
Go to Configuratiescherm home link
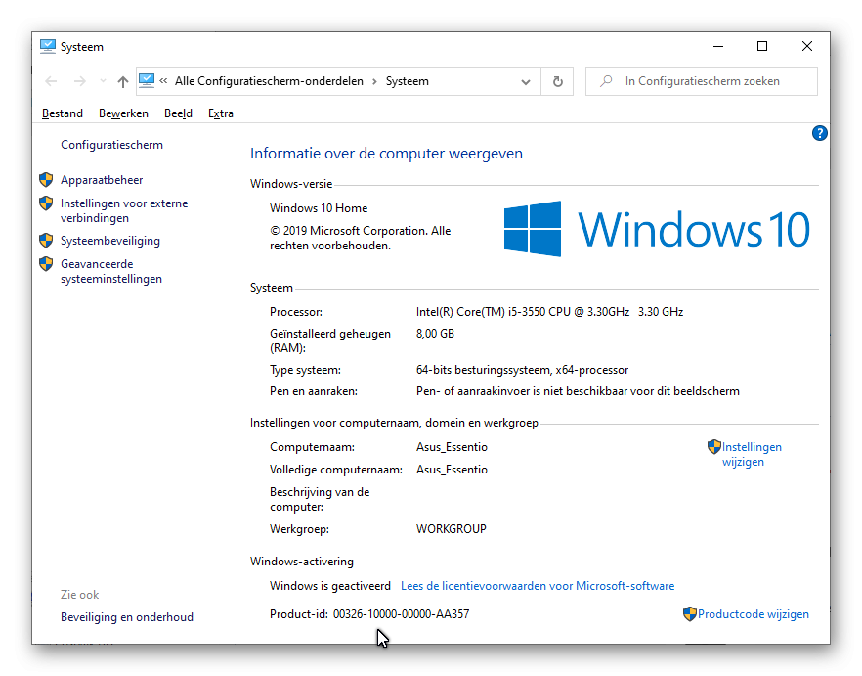(x=111, y=145)
